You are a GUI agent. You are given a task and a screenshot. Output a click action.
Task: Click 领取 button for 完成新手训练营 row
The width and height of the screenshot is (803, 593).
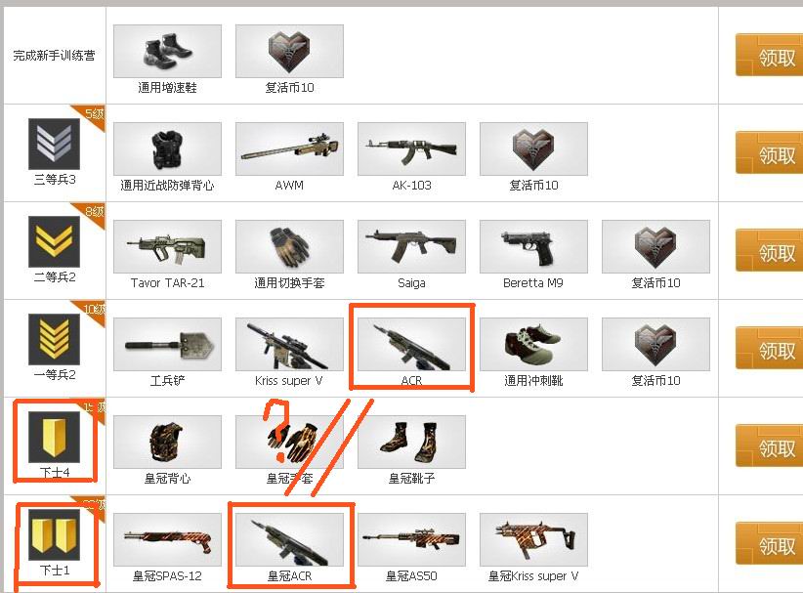pos(769,56)
